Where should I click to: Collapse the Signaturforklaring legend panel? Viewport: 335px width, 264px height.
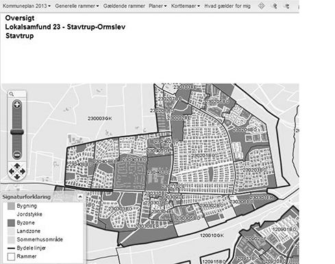(x=80, y=197)
